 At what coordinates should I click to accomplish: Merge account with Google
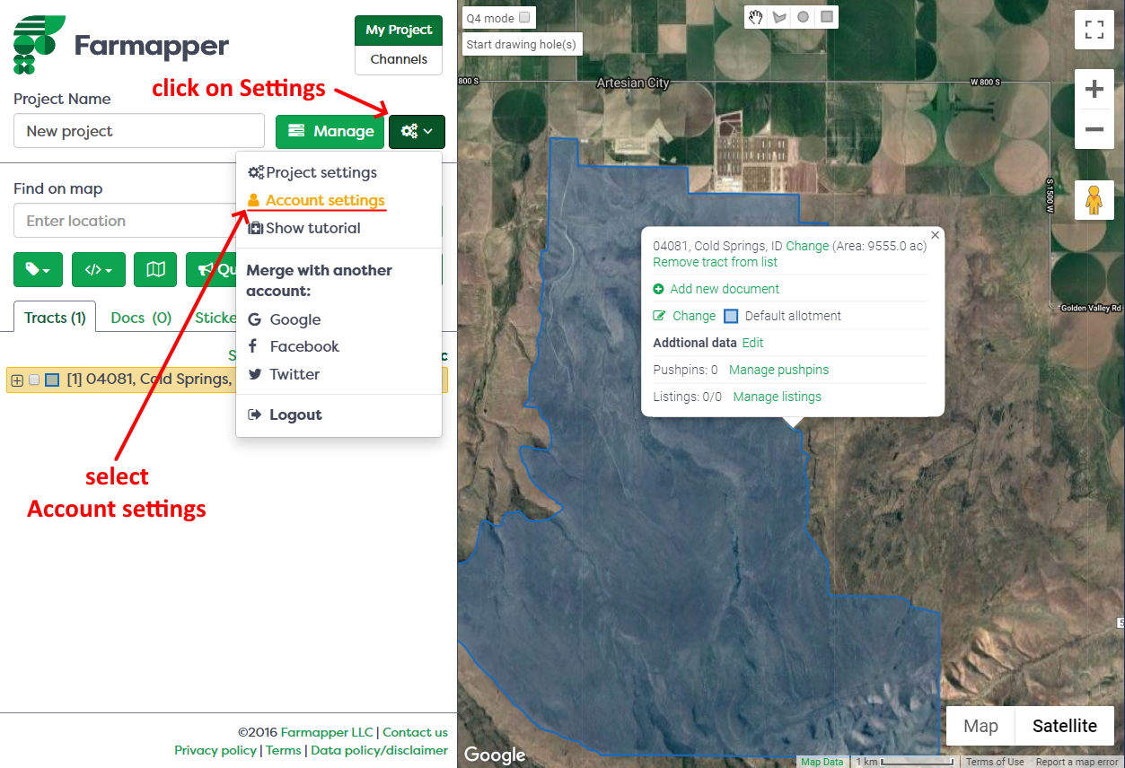tap(284, 319)
